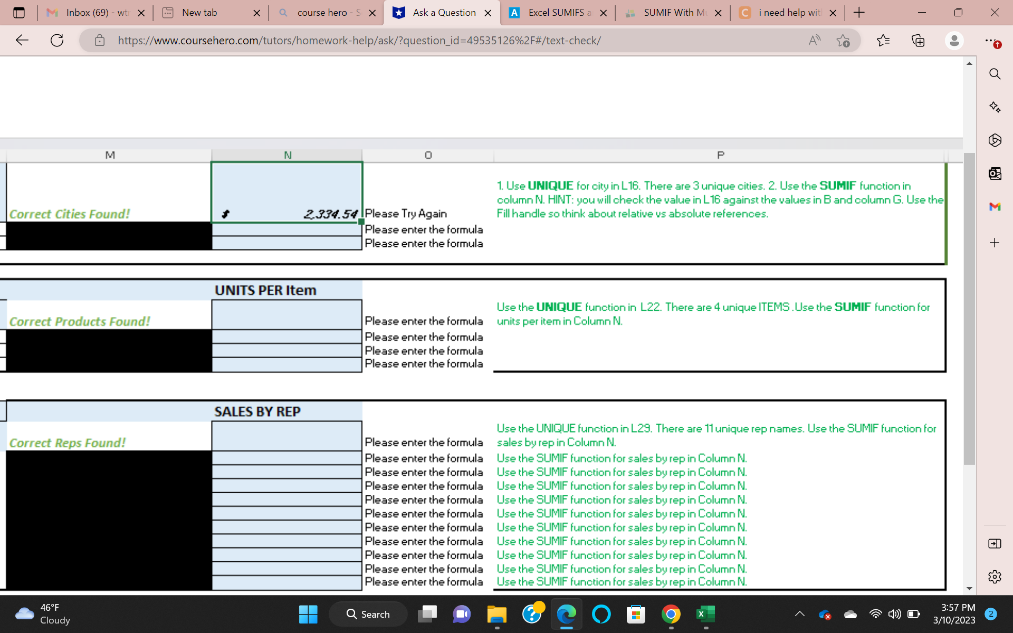
Task: Click the read aloud speaker icon
Action: (815, 41)
